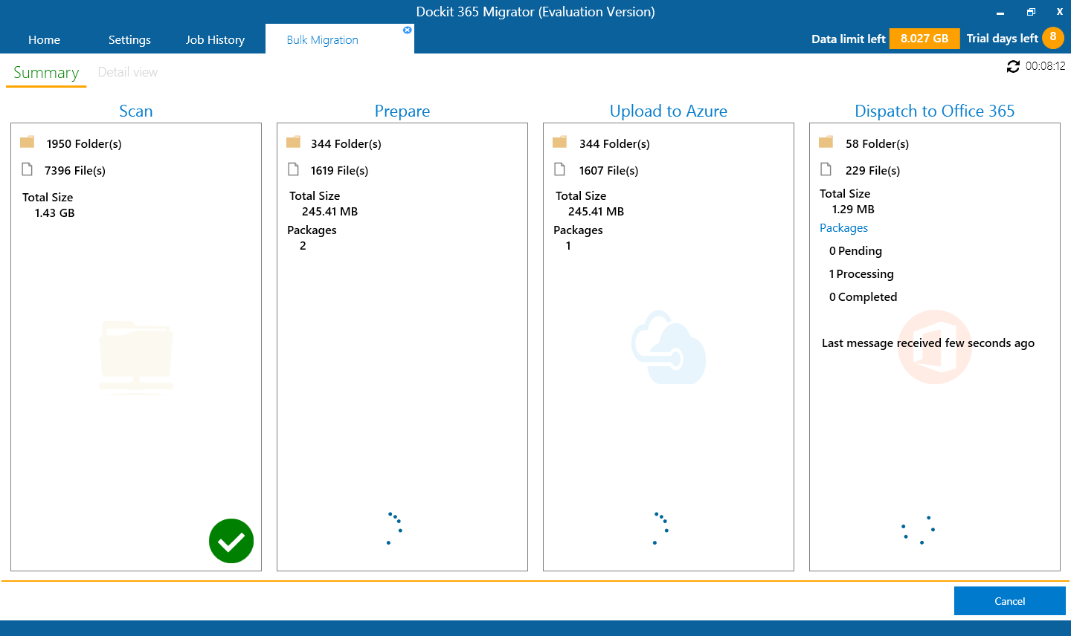Viewport: 1071px width, 636px height.
Task: Click the Upload to Azure progress spinner
Action: [660, 528]
